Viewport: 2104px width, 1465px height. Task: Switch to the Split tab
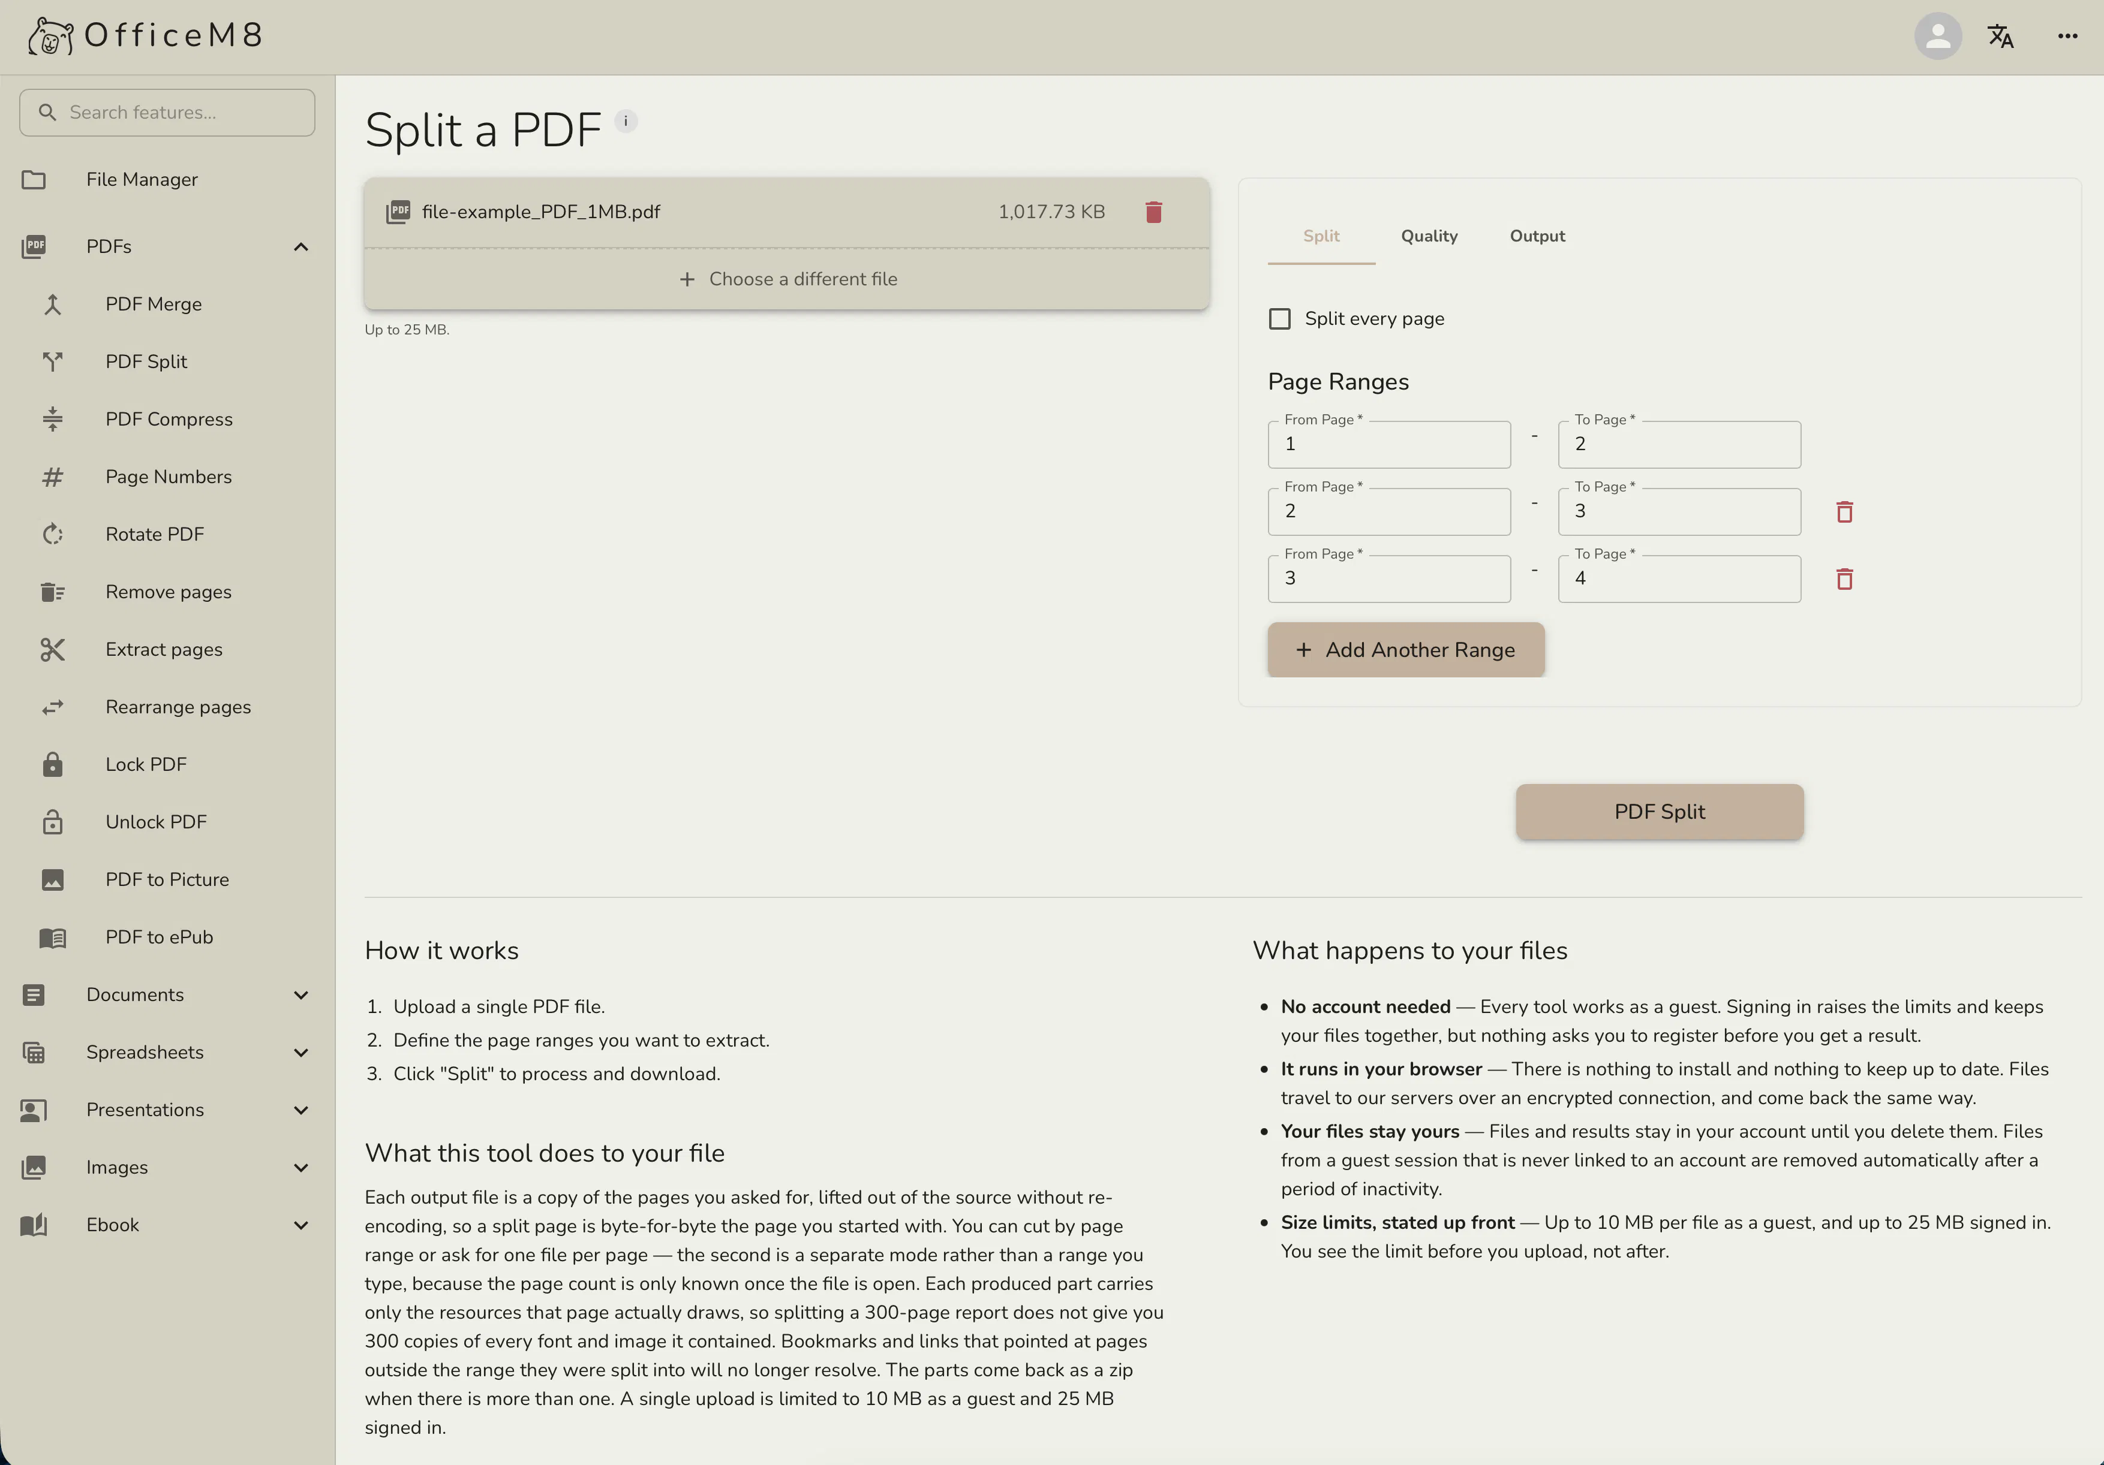pos(1321,236)
